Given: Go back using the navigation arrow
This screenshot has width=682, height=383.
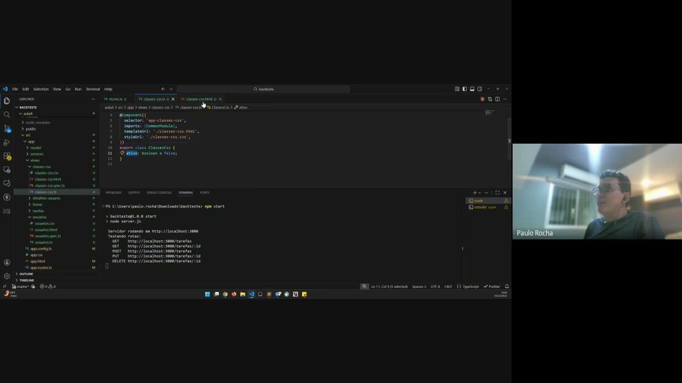Looking at the screenshot, I should [x=163, y=89].
